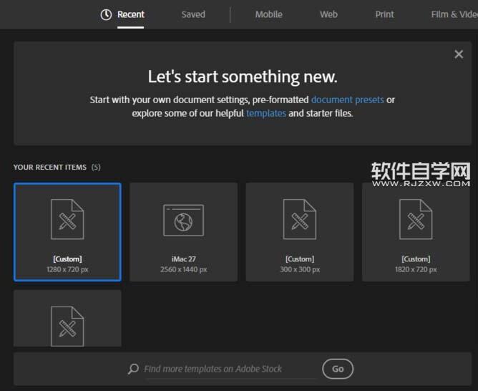Viewport: 478px width, 391px height.
Task: Open the Recent tab
Action: (131, 14)
